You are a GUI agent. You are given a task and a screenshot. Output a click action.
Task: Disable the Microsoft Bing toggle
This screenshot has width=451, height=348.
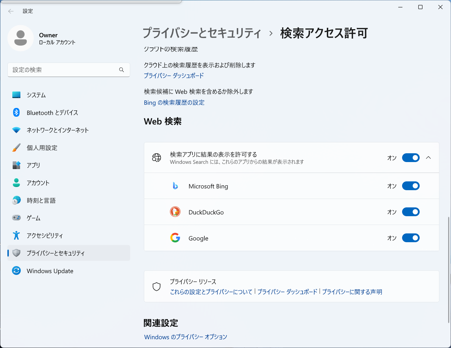[x=411, y=186]
